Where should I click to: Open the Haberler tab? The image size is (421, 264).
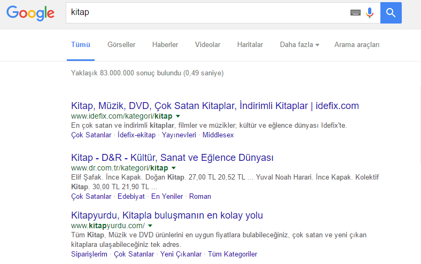tap(165, 45)
